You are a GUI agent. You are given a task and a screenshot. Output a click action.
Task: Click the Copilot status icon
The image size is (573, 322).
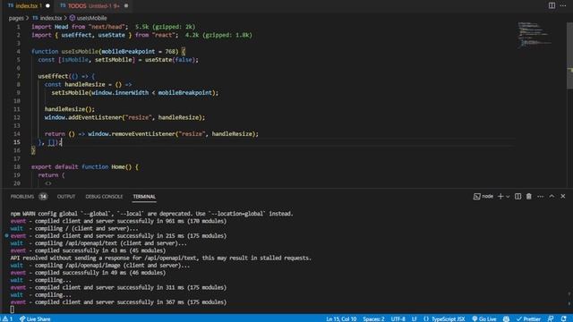point(506,318)
